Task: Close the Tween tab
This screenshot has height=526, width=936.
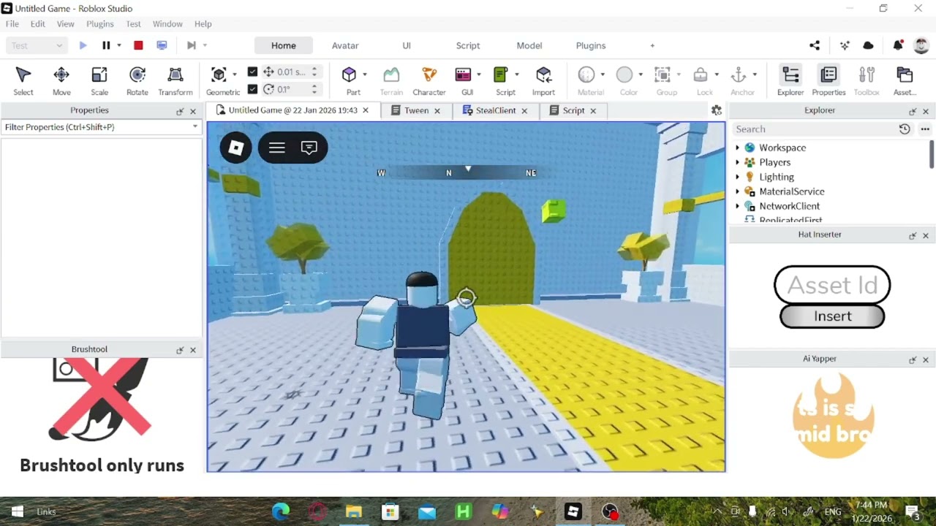Action: pos(437,111)
